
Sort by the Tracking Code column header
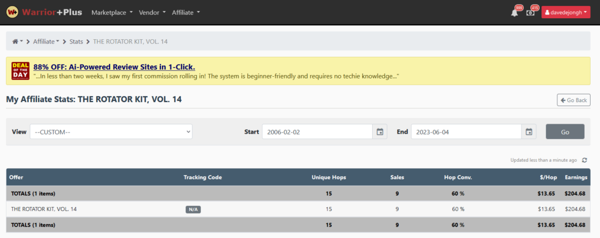click(x=203, y=177)
